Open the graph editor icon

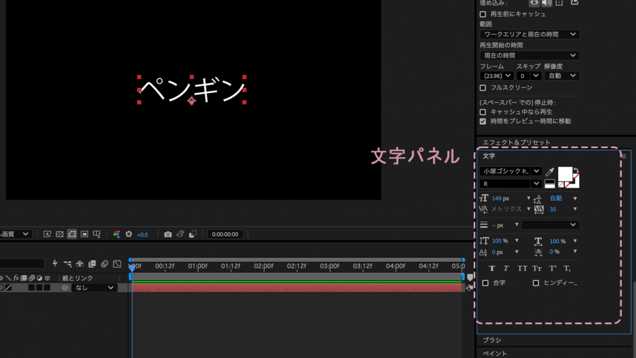(117, 264)
